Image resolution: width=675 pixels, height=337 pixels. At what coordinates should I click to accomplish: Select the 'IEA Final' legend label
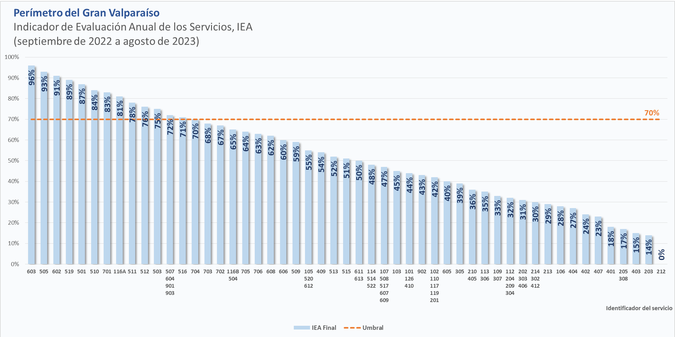324,328
